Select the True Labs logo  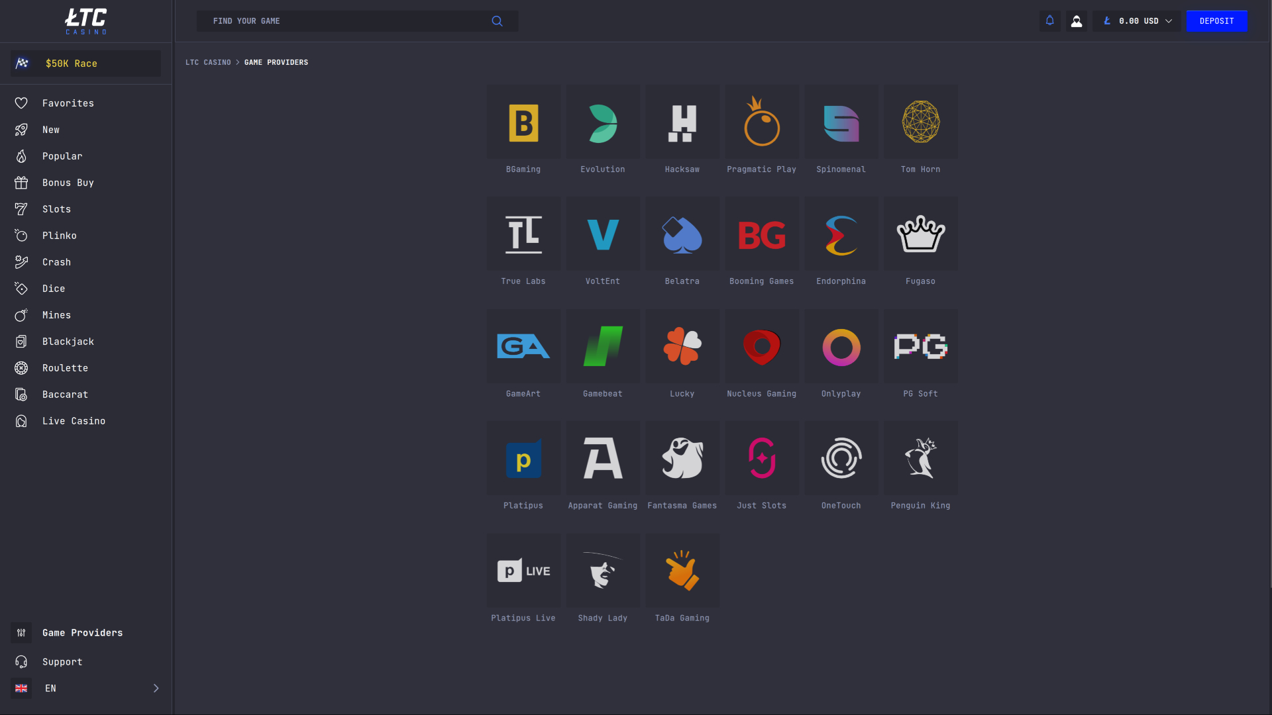coord(523,234)
